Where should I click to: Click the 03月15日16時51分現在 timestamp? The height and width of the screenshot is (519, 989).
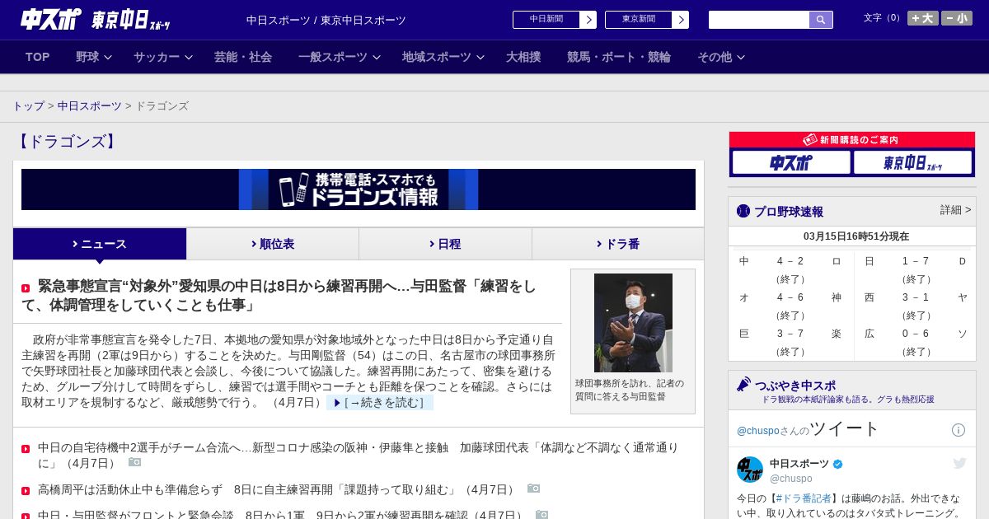[856, 236]
